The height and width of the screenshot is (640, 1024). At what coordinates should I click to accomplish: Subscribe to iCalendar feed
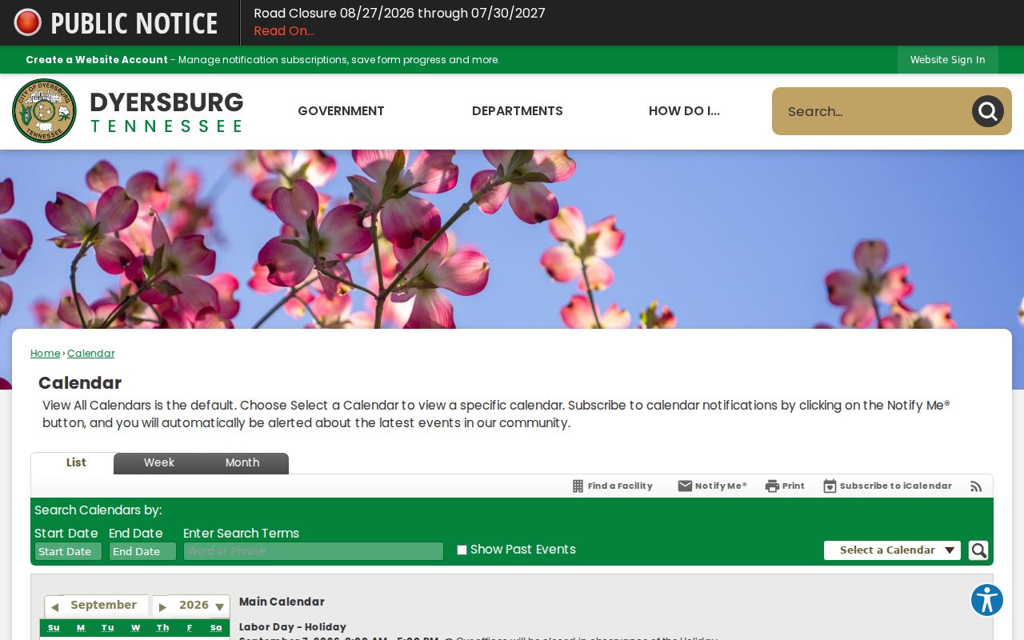887,486
